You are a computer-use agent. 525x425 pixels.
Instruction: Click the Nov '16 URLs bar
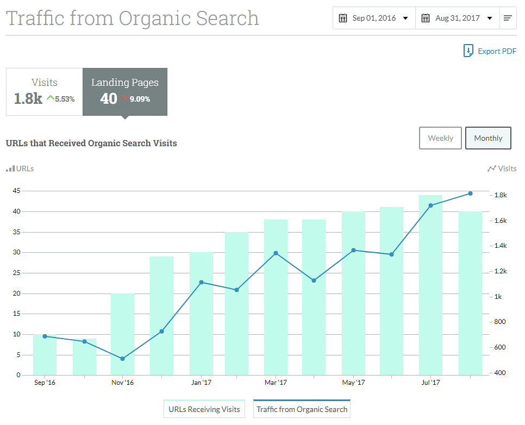pyautogui.click(x=122, y=334)
